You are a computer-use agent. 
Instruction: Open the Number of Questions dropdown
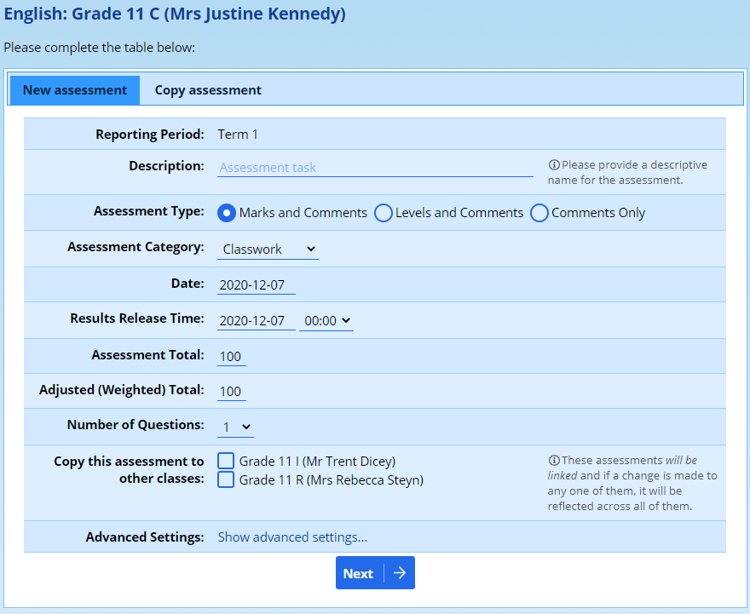point(236,427)
